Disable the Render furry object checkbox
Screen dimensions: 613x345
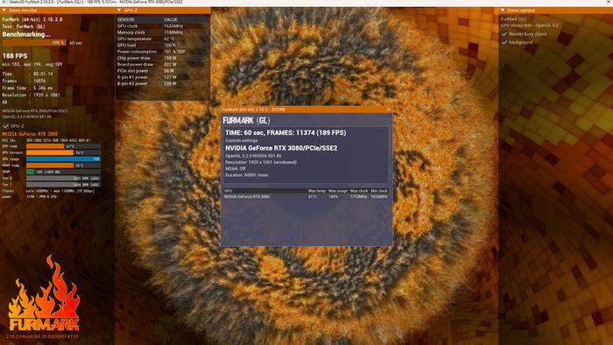click(504, 34)
